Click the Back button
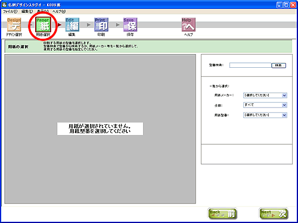Screen dimensions: 298x223 coord(222,213)
